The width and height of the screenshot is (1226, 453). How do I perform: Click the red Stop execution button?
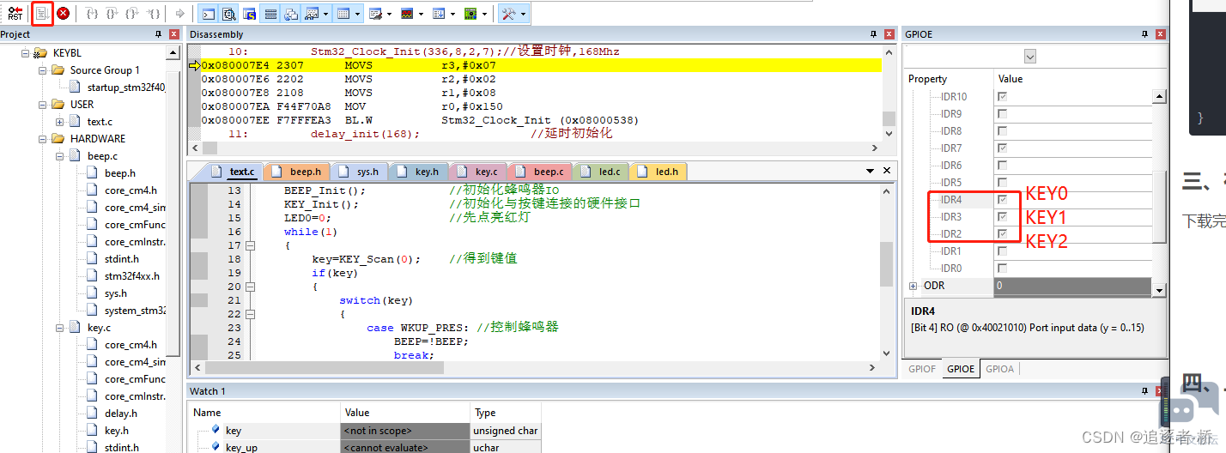[63, 14]
